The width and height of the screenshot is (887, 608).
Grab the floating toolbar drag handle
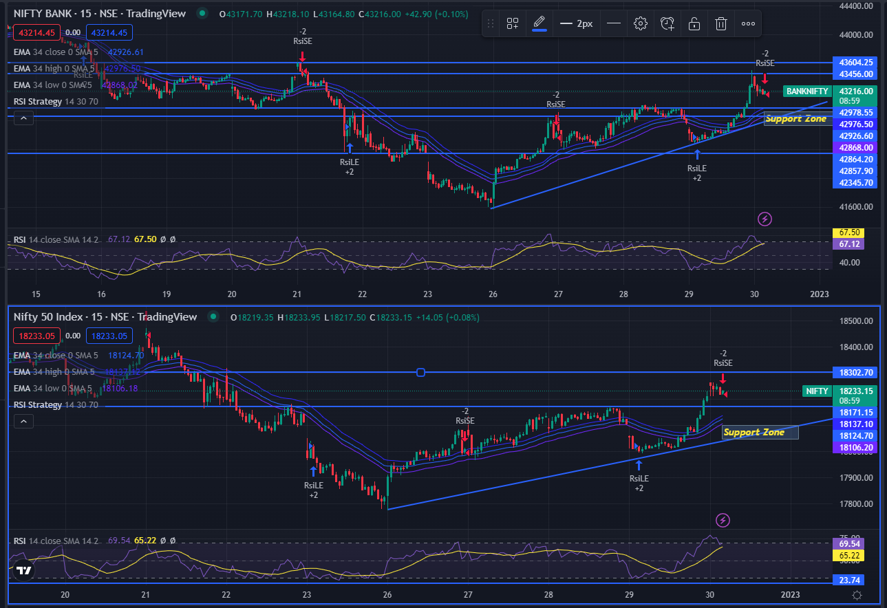pyautogui.click(x=491, y=23)
